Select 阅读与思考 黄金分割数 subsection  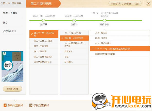coord(120,54)
